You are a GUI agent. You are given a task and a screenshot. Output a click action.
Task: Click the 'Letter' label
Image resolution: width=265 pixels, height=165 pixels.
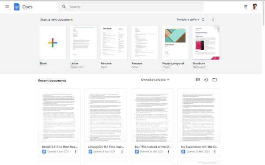74,64
